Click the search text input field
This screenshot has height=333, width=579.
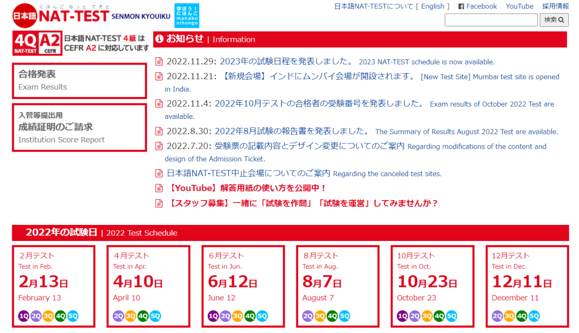pos(491,20)
